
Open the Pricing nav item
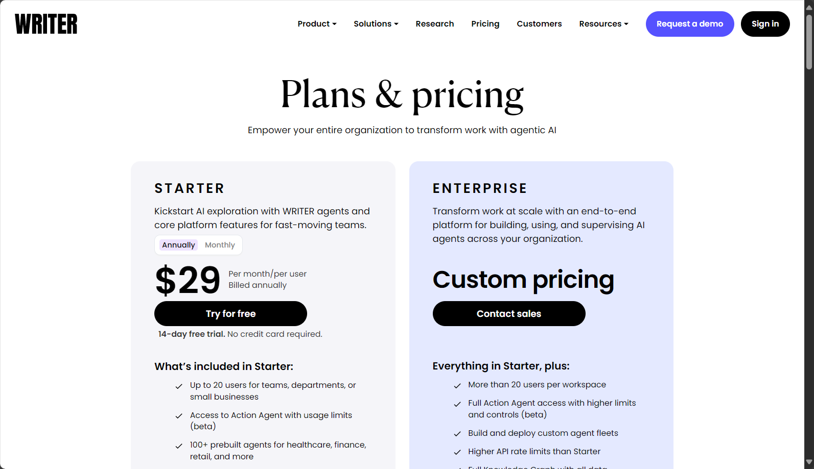pyautogui.click(x=485, y=24)
